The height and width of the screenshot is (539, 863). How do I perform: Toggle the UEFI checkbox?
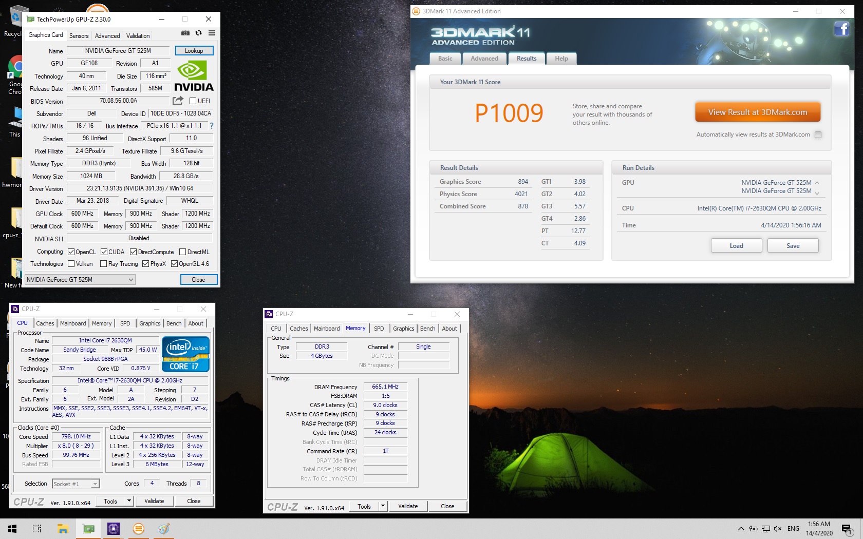(x=193, y=101)
